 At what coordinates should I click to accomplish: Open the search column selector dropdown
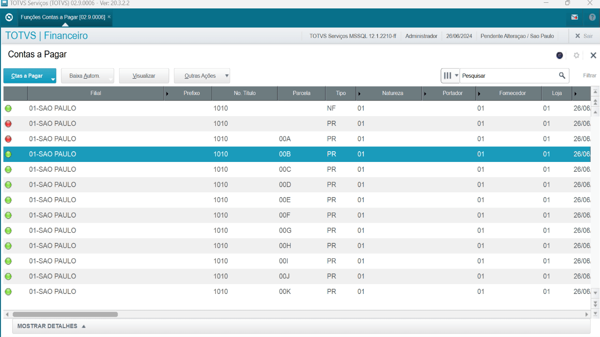pos(450,76)
